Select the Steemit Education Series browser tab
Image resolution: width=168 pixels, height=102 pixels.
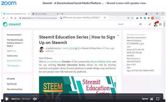(16, 14)
